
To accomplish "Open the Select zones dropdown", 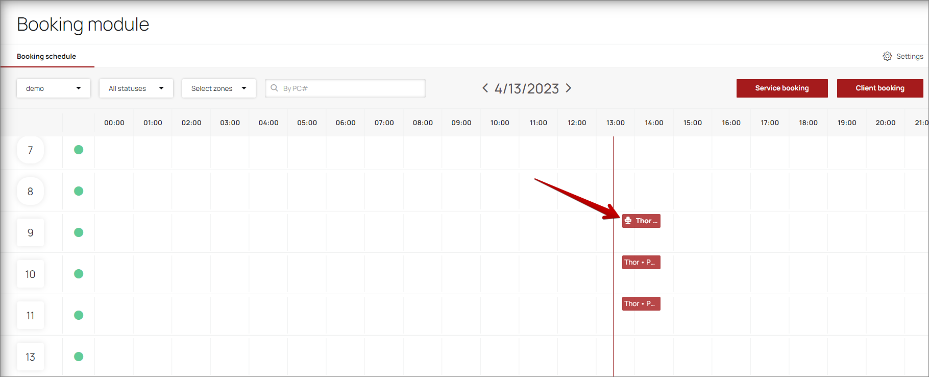I will [219, 88].
